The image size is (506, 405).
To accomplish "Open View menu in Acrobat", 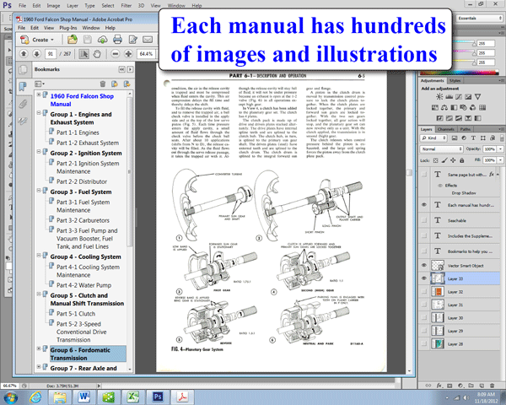I will pos(49,28).
